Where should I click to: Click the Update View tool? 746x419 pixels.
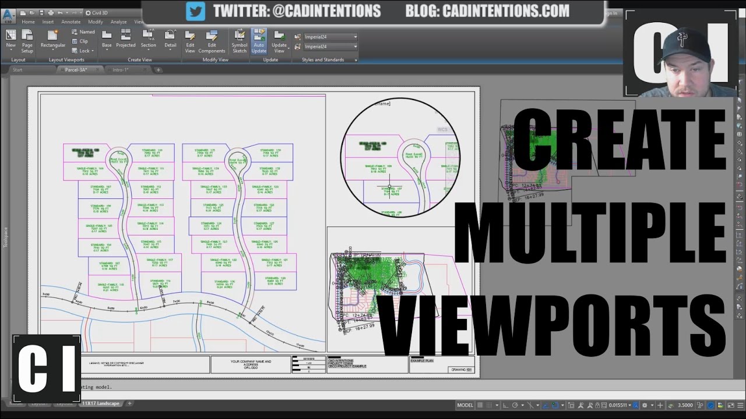(279, 41)
